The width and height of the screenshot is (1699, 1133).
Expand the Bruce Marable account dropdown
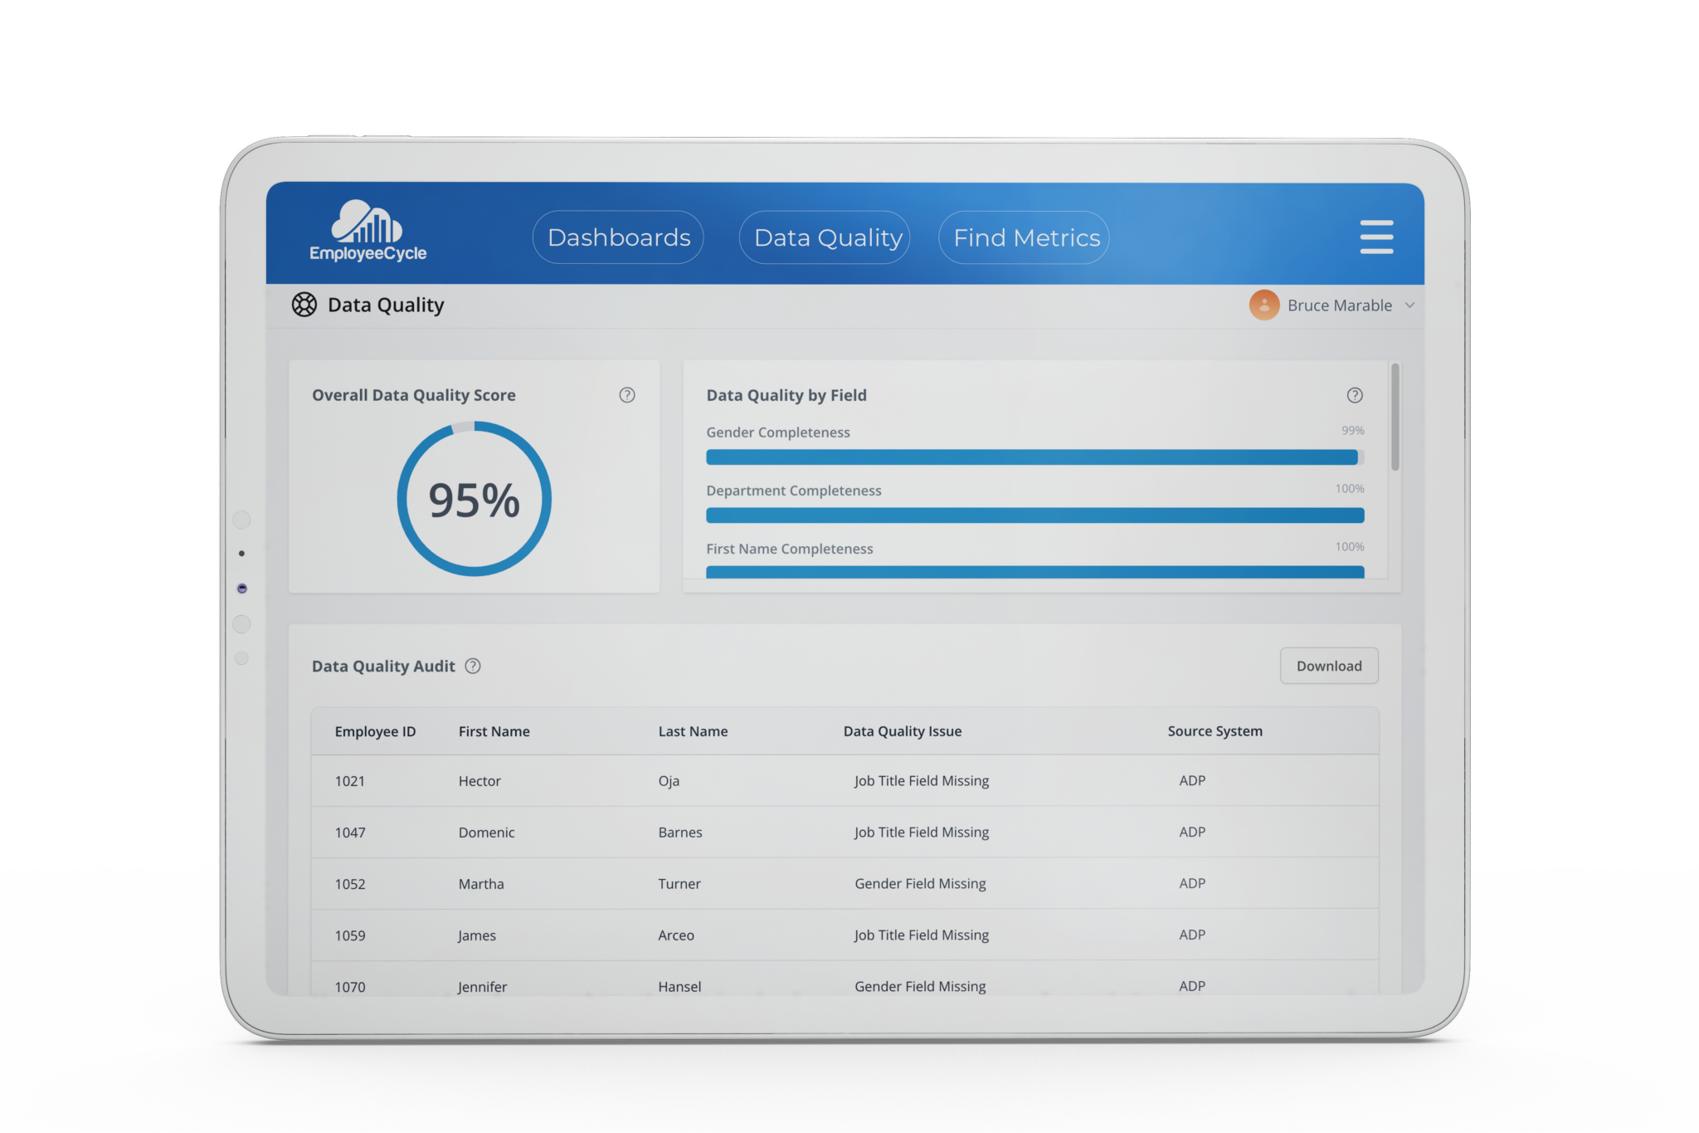coord(1409,305)
